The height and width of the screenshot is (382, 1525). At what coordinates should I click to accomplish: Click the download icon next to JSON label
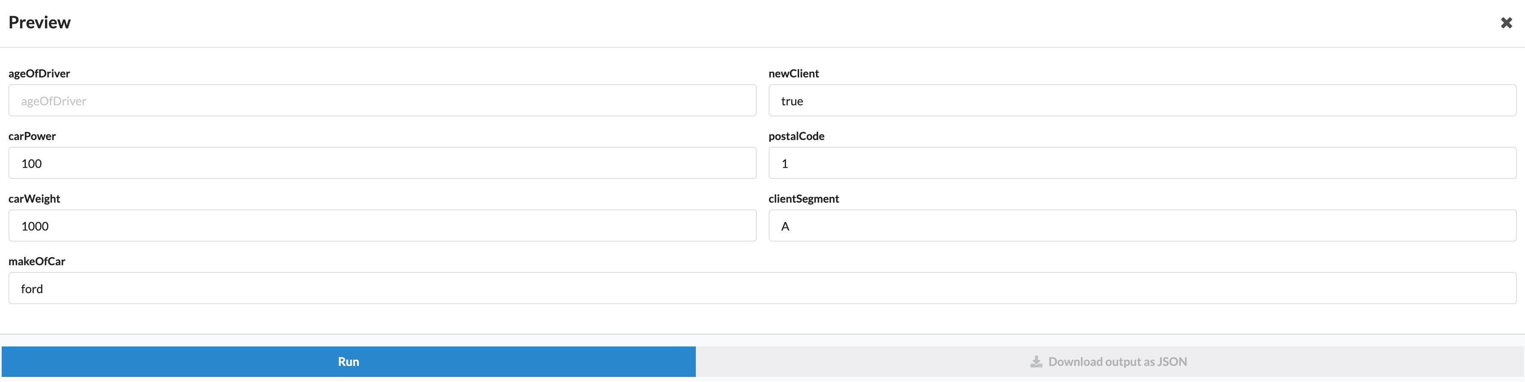[x=1035, y=361]
